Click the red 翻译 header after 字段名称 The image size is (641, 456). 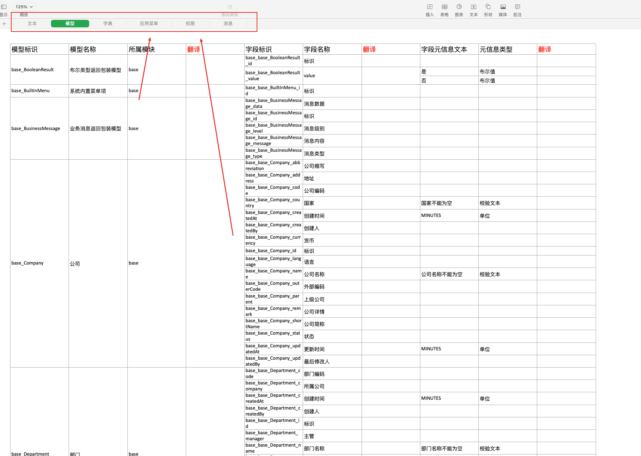(x=391, y=49)
